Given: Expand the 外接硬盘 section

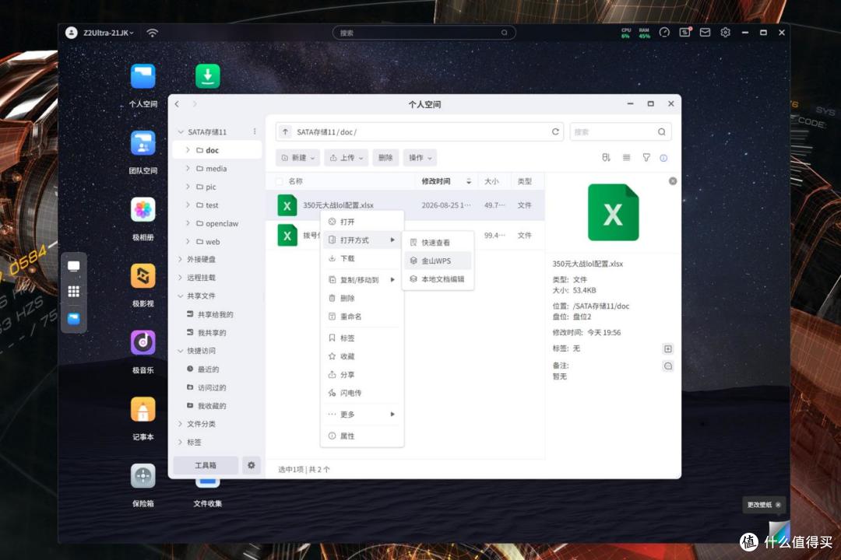Looking at the screenshot, I should click(x=180, y=259).
